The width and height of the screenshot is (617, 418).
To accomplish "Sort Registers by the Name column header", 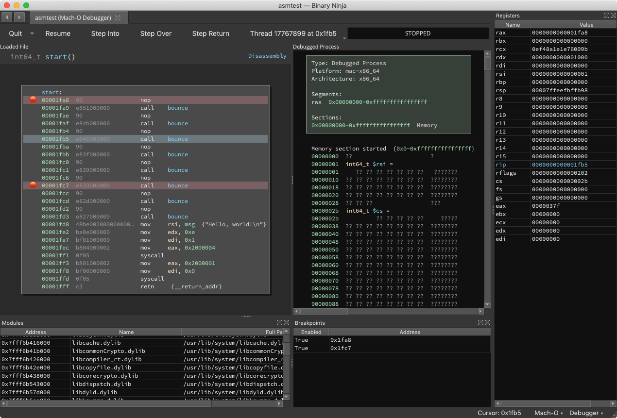I will point(513,24).
